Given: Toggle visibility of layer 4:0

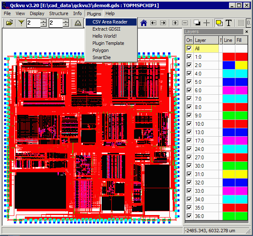Looking at the screenshot, I should pos(189,73).
